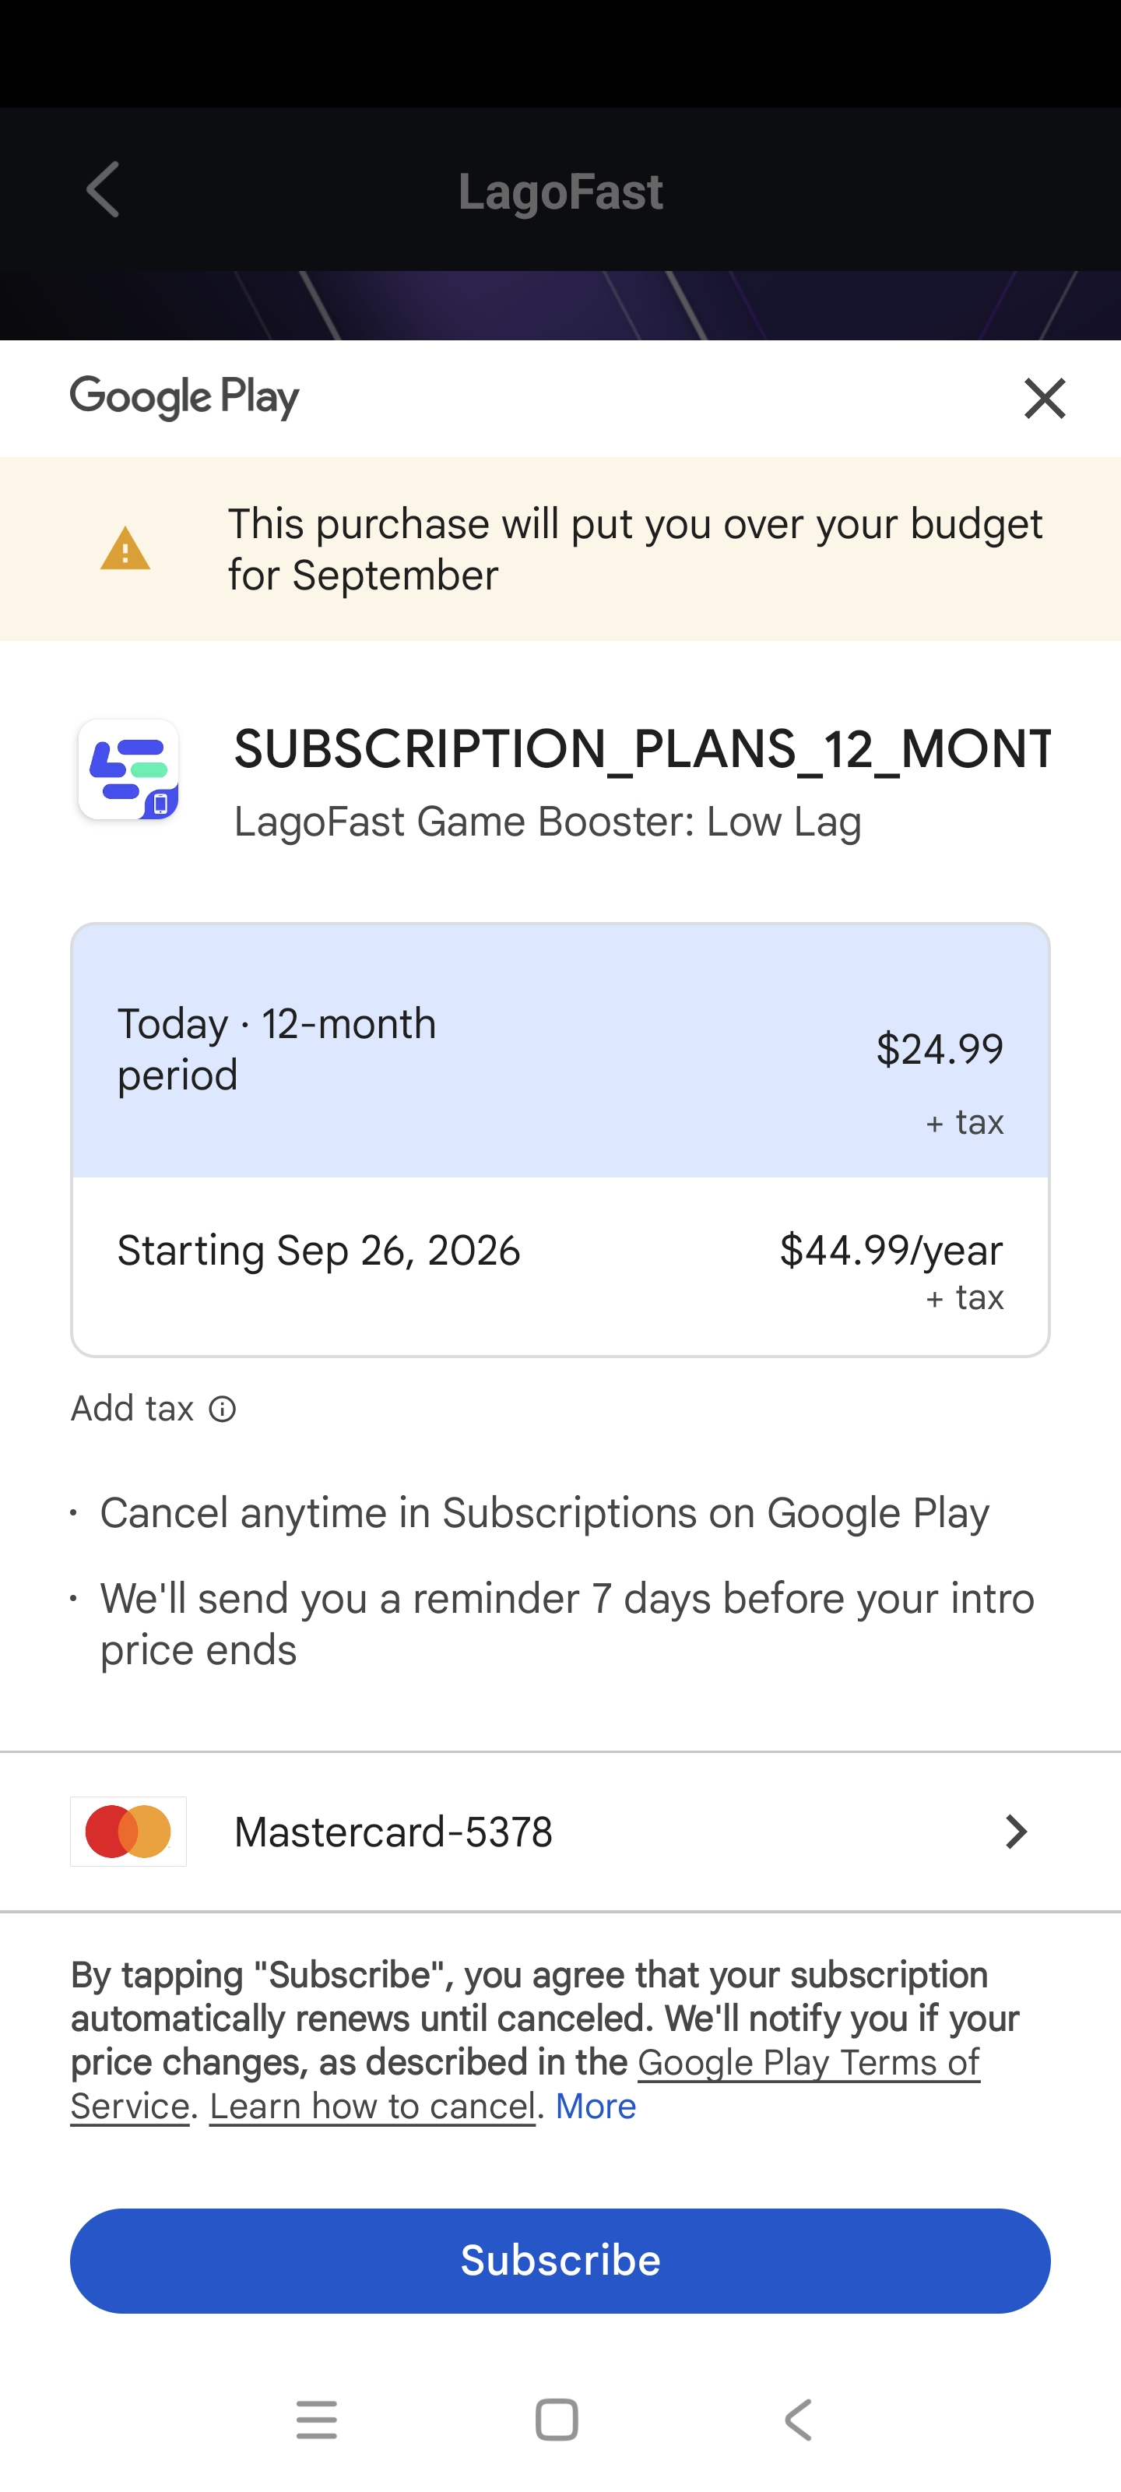The width and height of the screenshot is (1121, 2492).
Task: Tap the Android system back button
Action: (x=798, y=2420)
